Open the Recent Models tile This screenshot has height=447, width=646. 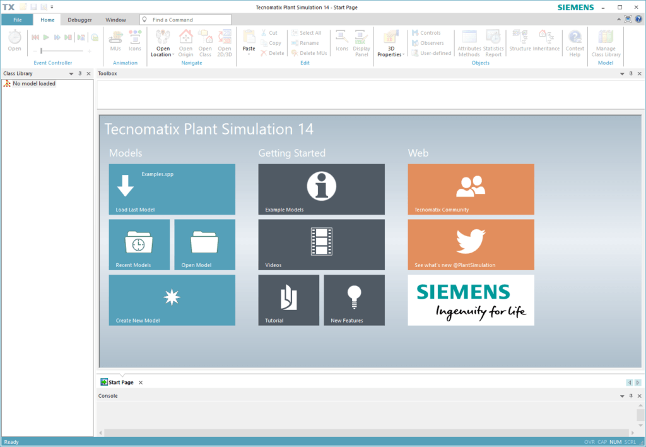[139, 244]
